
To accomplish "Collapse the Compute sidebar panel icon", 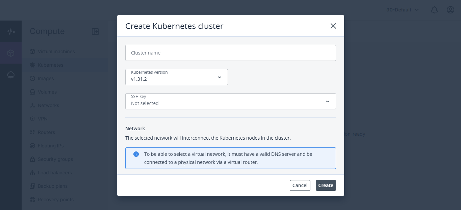I will coord(95,32).
